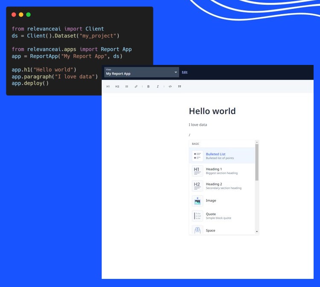Screen dimensions: 320x287
Task: Insert a code block using the toolbar icon
Action: click(170, 87)
